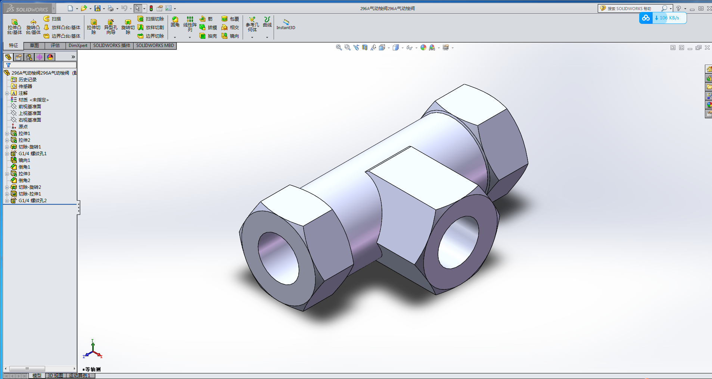Open the Reference Geometry dropdown arrow

[x=252, y=37]
